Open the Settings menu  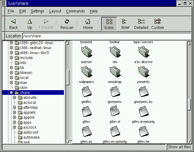click(37, 11)
